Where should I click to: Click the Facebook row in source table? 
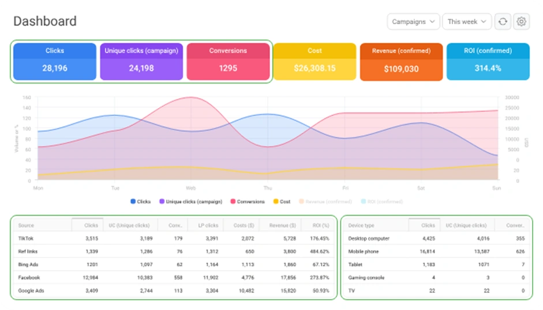coord(173,278)
